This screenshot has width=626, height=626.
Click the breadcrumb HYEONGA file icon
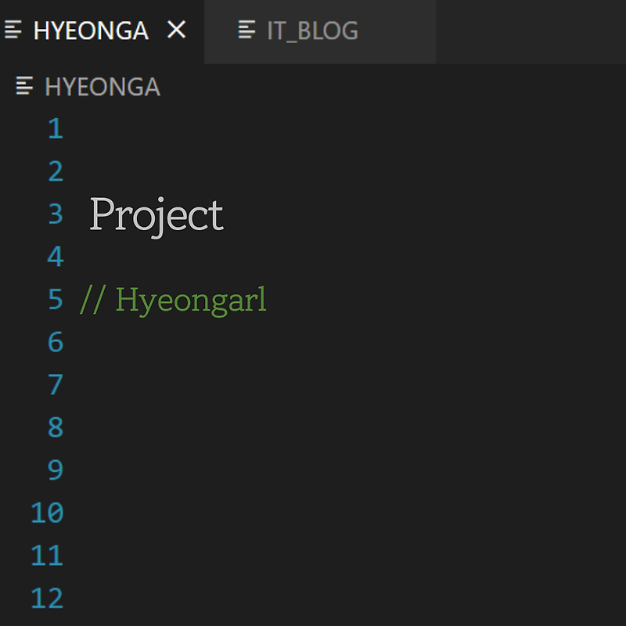pyautogui.click(x=24, y=86)
